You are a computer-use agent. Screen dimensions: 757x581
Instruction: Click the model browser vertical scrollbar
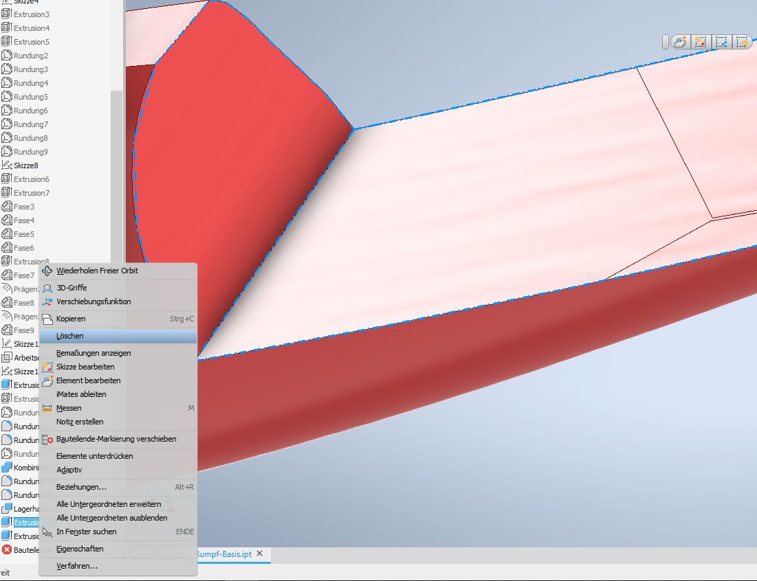pyautogui.click(x=116, y=172)
